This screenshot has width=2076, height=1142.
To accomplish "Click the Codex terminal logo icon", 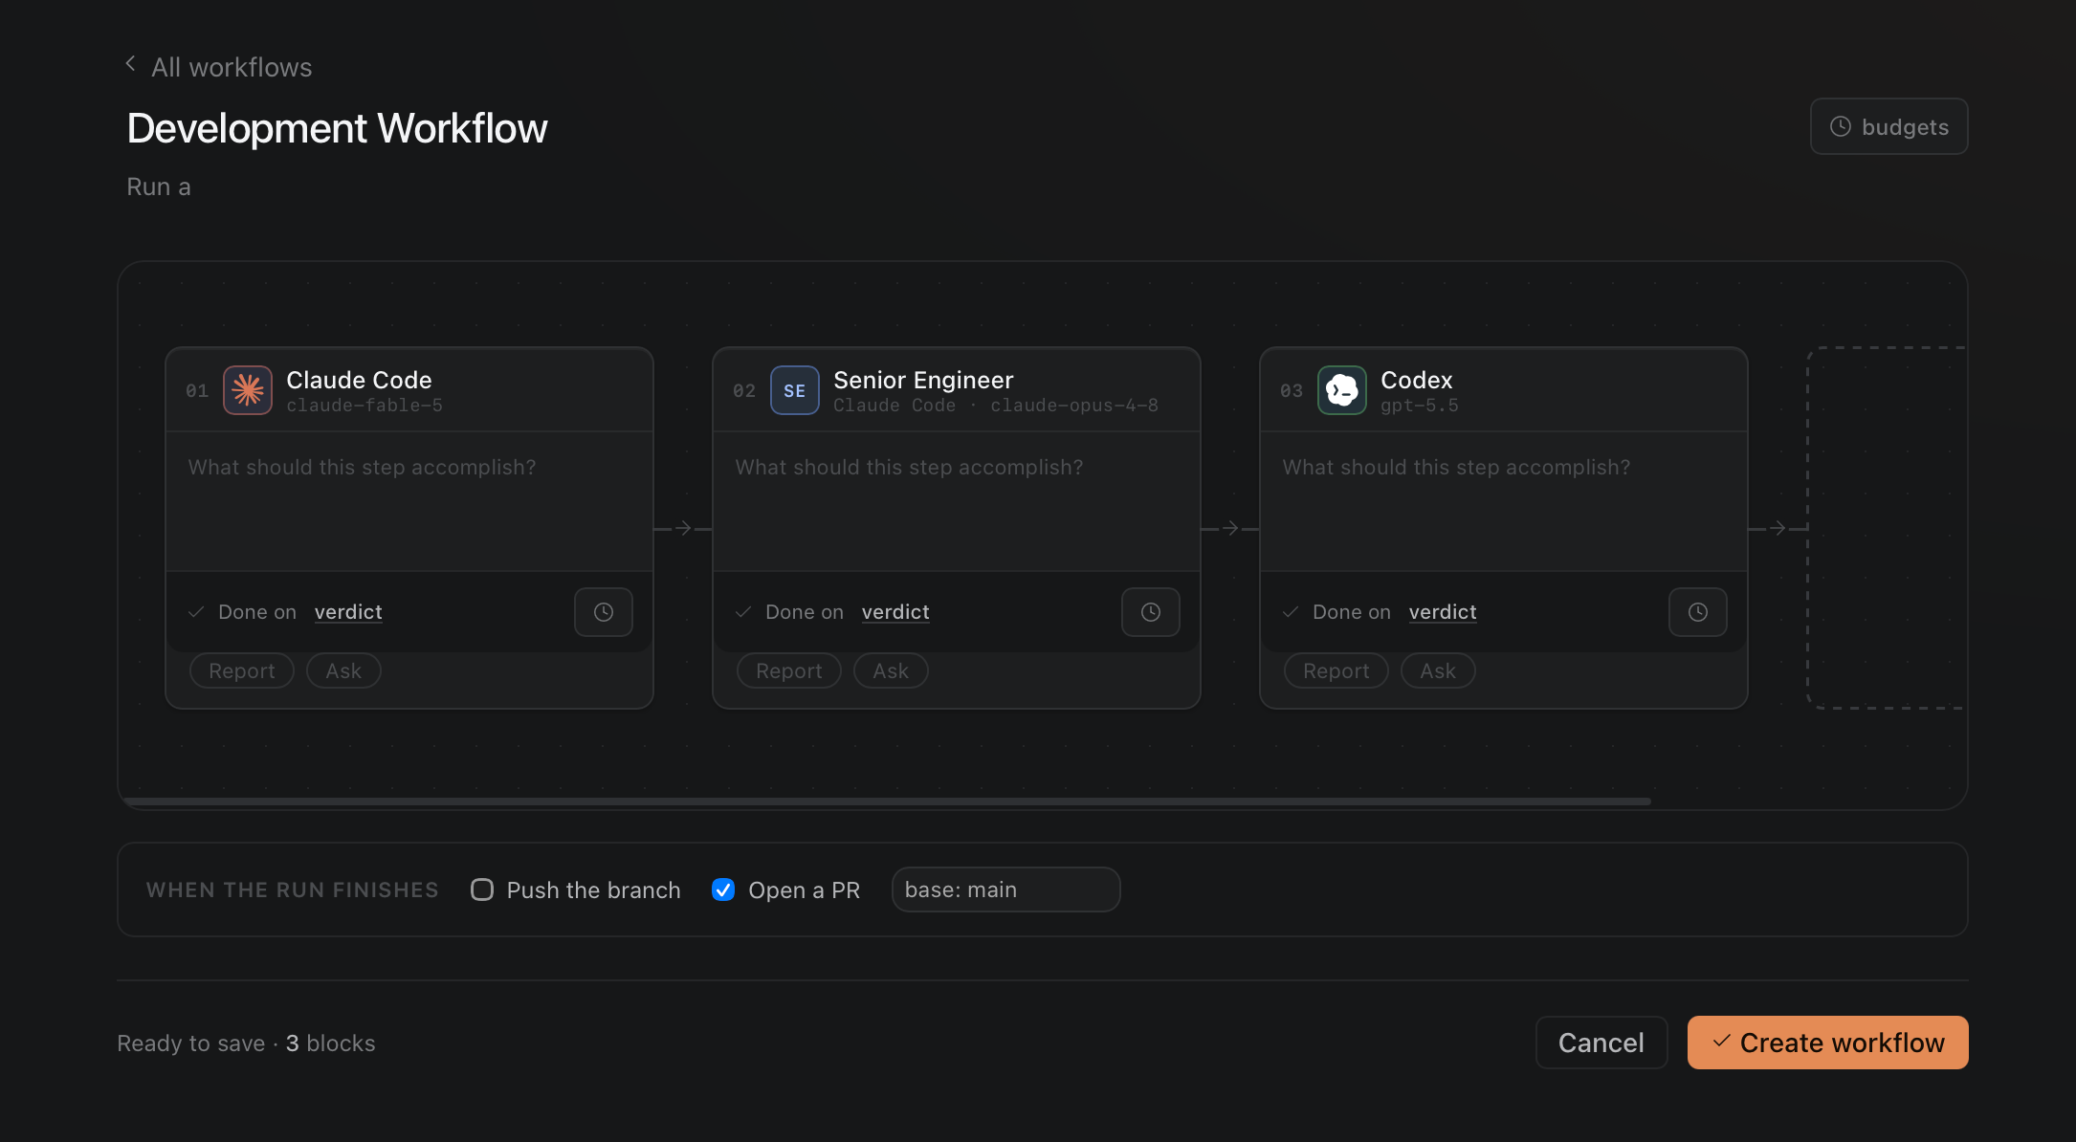I will click(1342, 390).
